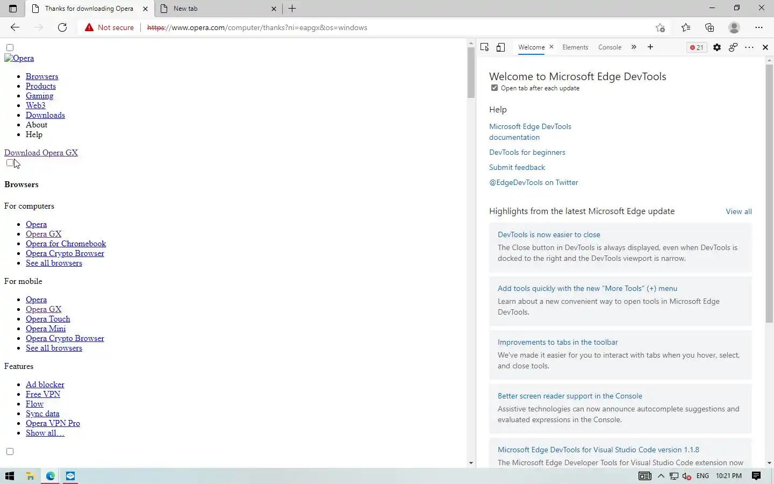Viewport: 774px width, 484px height.
Task: Open the touch keyboard tray icon
Action: pyautogui.click(x=644, y=476)
